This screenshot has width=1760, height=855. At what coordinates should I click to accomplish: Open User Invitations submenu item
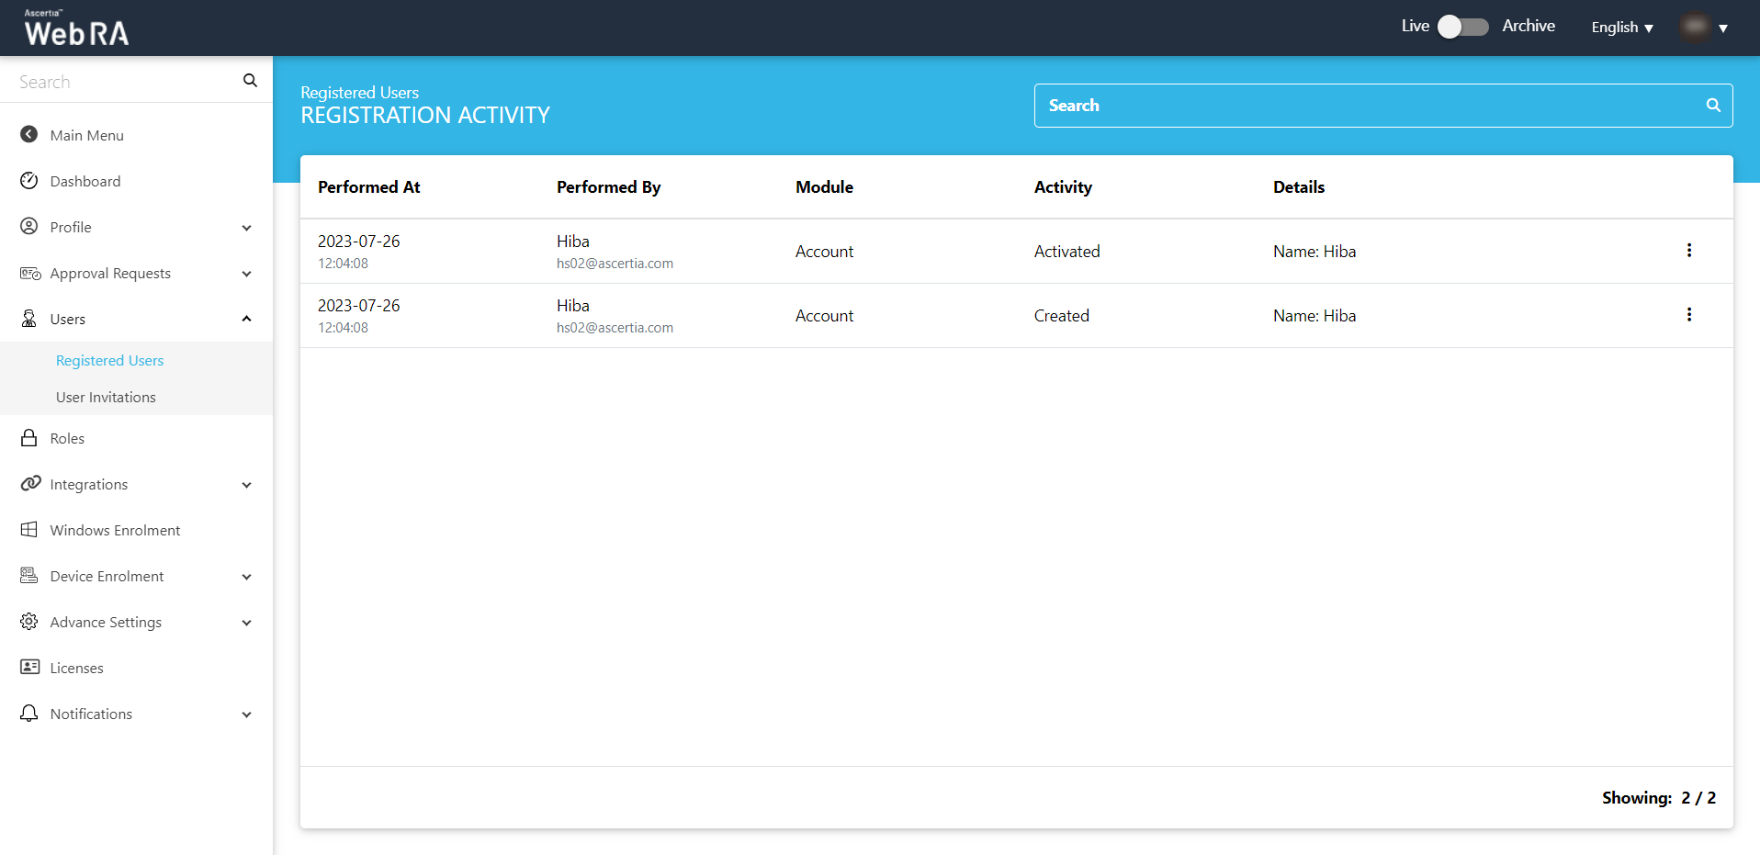pyautogui.click(x=106, y=398)
